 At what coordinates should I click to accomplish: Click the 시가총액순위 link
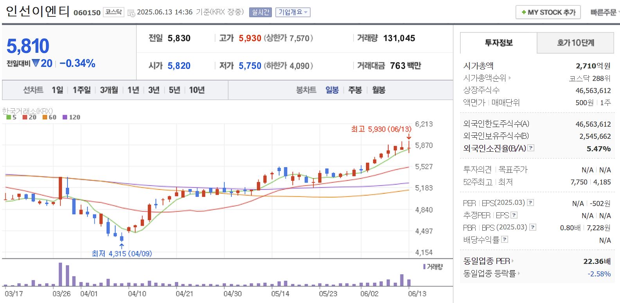click(x=485, y=78)
